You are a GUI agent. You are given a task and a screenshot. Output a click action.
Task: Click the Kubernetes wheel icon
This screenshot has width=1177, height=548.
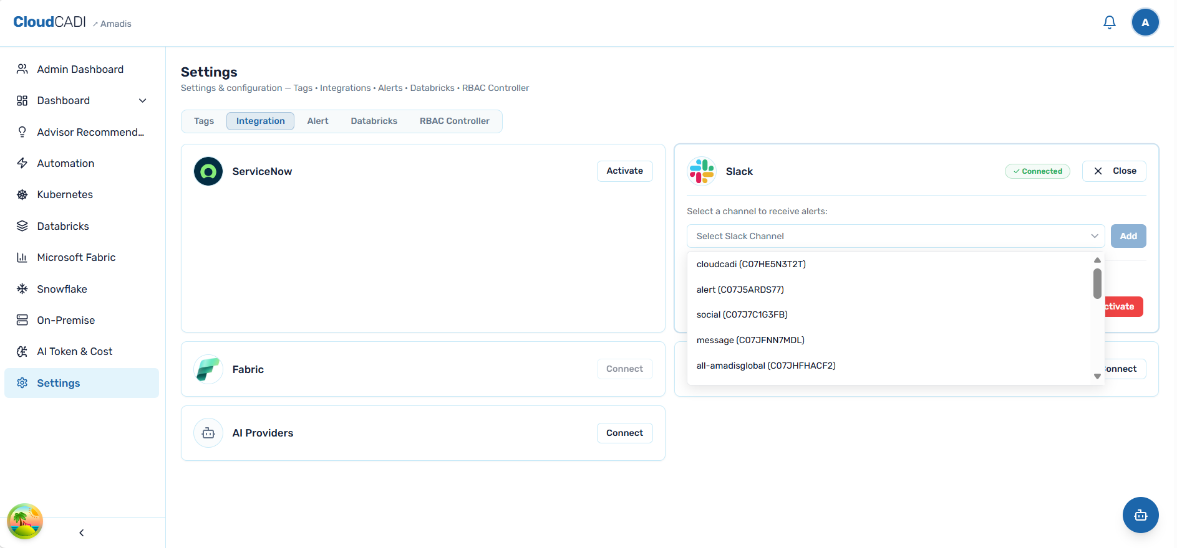pyautogui.click(x=22, y=194)
